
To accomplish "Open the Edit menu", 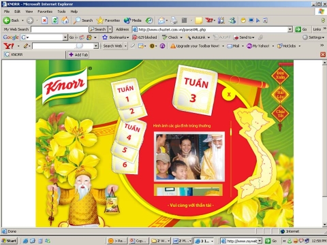I will coord(18,12).
